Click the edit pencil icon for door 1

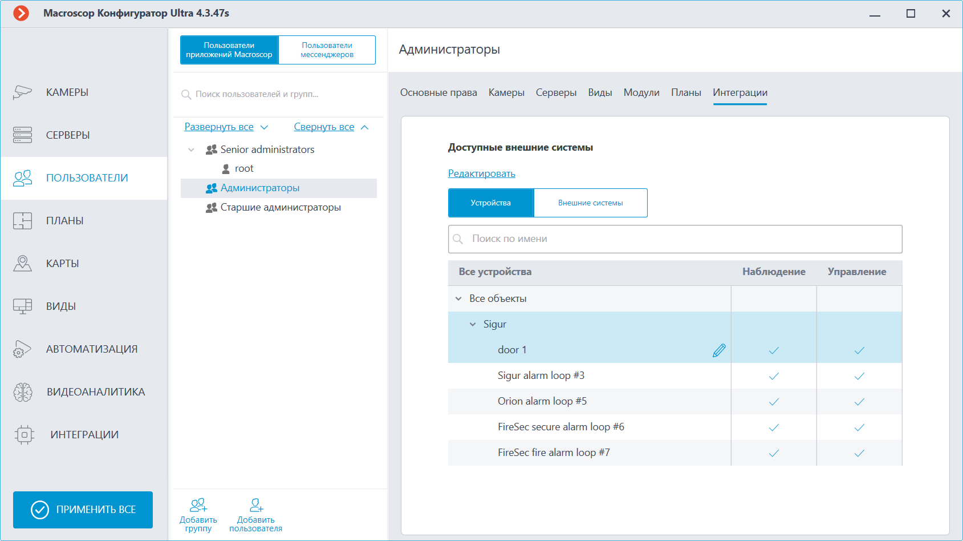[x=719, y=350]
